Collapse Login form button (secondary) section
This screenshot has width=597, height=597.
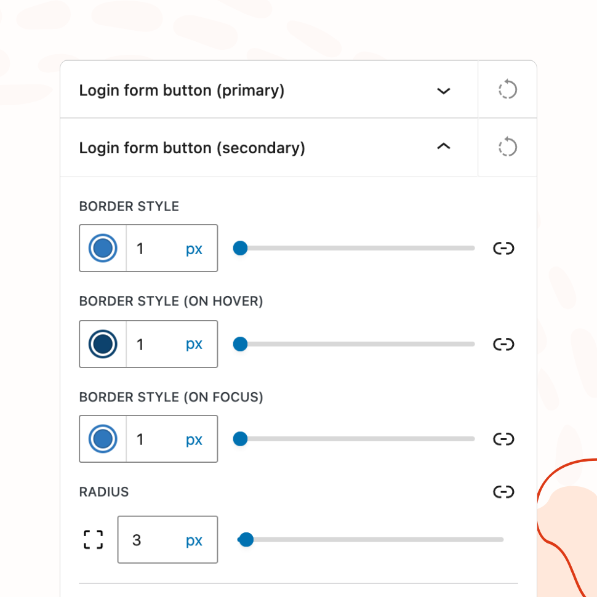coord(443,147)
